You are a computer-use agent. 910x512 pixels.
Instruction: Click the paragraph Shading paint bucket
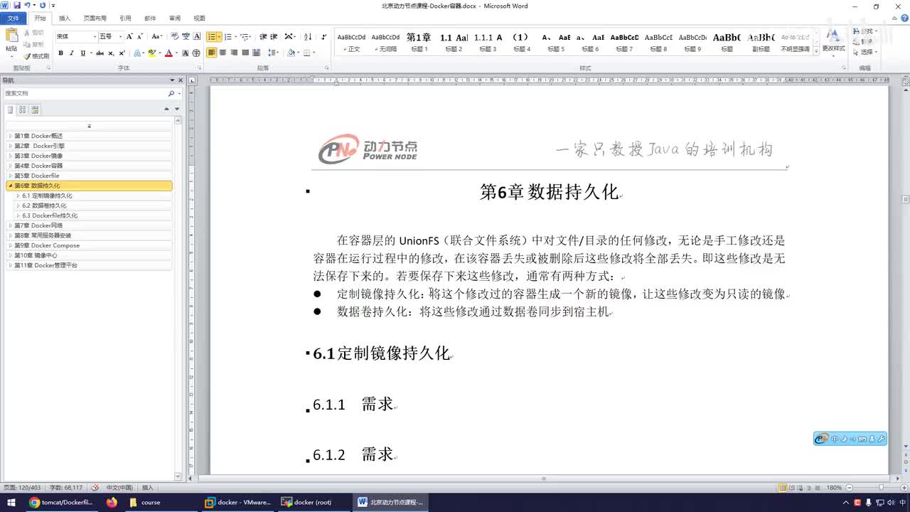pos(291,53)
